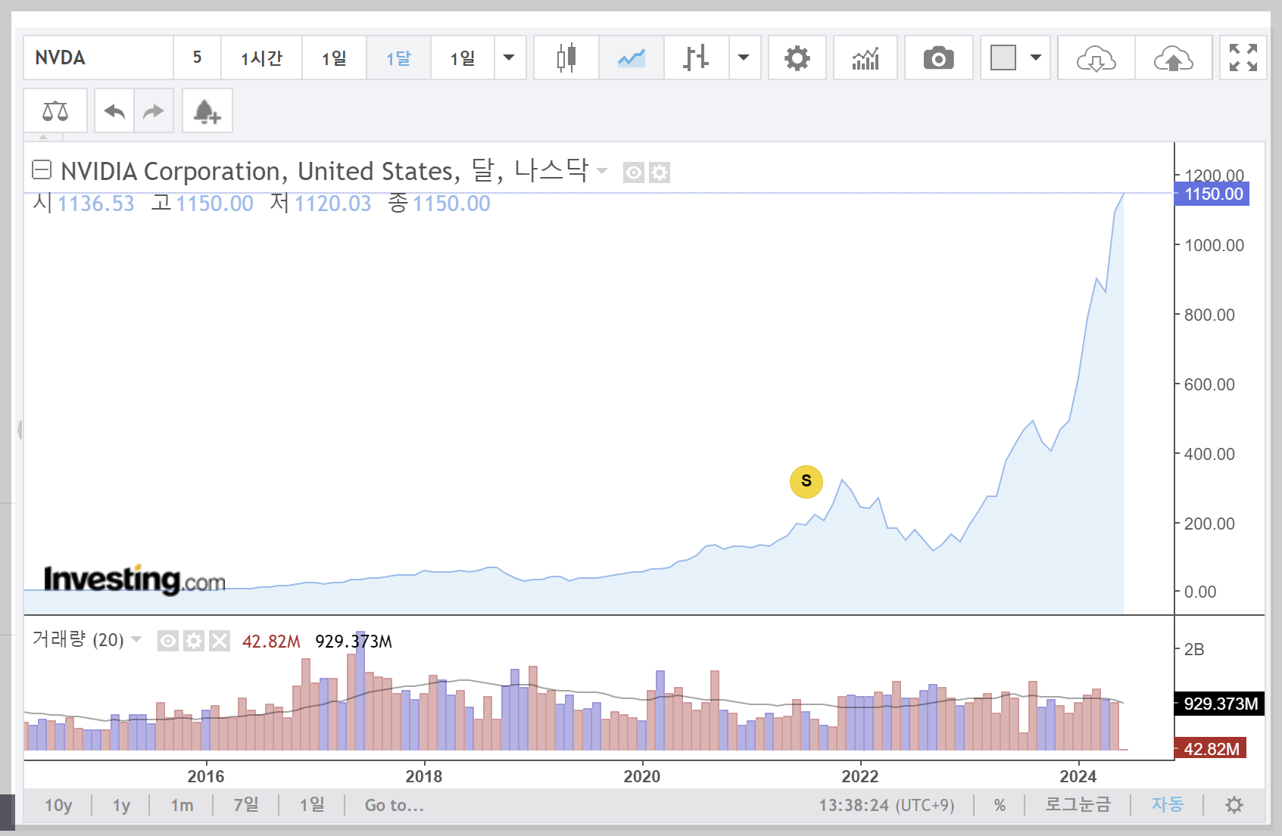Image resolution: width=1282 pixels, height=836 pixels.
Task: Toggle 로그눈금 log scale
Action: (x=1078, y=805)
